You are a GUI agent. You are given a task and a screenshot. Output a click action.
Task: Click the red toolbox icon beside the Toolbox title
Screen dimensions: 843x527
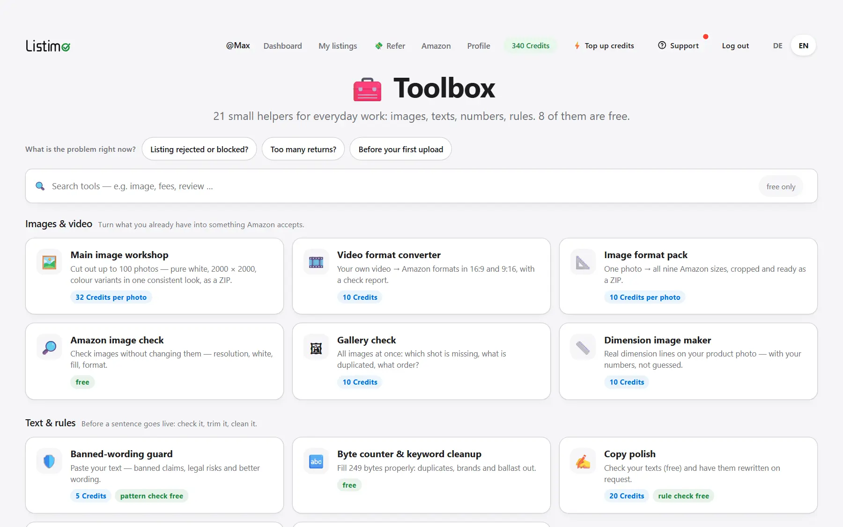click(x=367, y=89)
